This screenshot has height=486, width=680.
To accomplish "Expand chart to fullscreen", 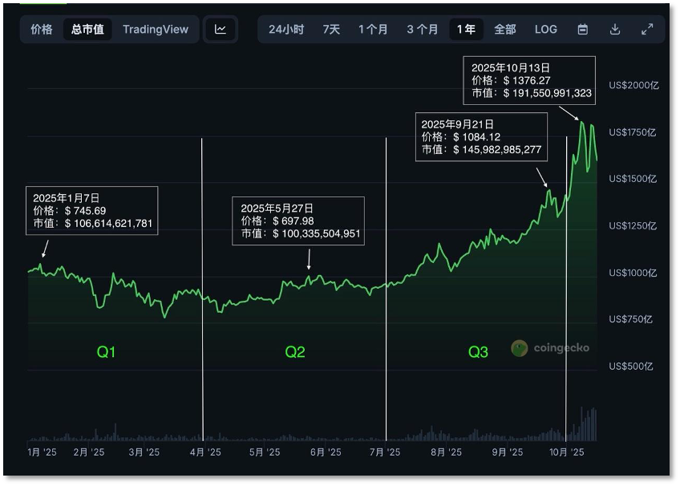I will [647, 30].
